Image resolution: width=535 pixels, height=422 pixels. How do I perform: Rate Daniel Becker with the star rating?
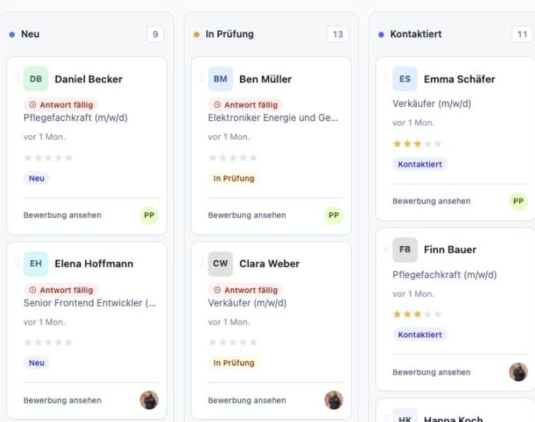(49, 158)
